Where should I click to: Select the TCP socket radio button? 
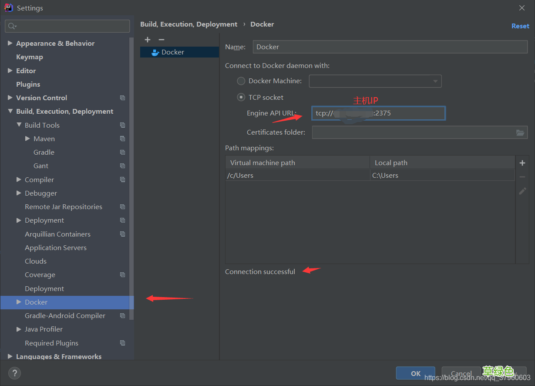click(241, 98)
